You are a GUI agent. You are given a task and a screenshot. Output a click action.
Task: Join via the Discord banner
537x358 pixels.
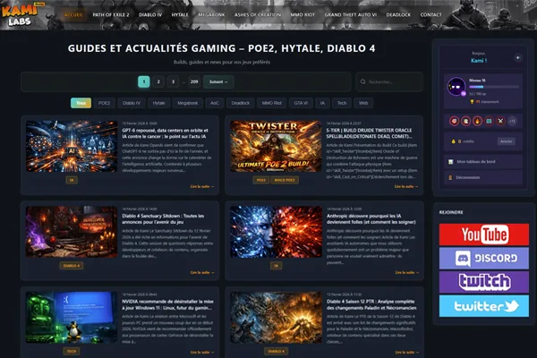(484, 259)
